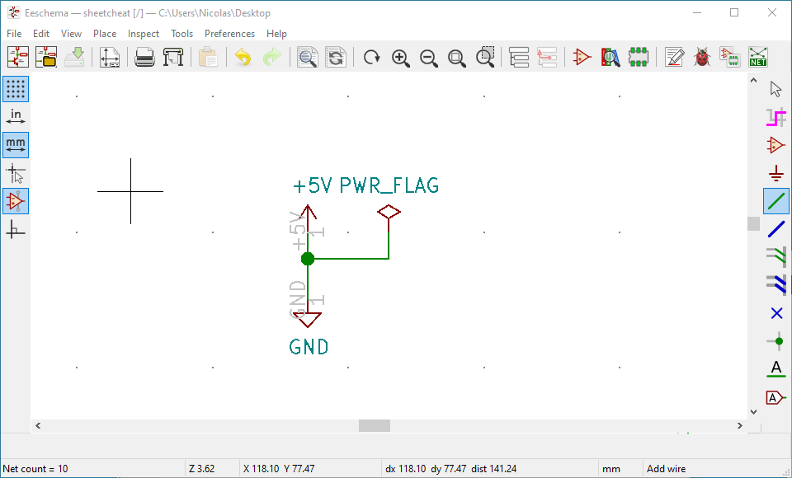Click the GND symbol label

click(309, 347)
